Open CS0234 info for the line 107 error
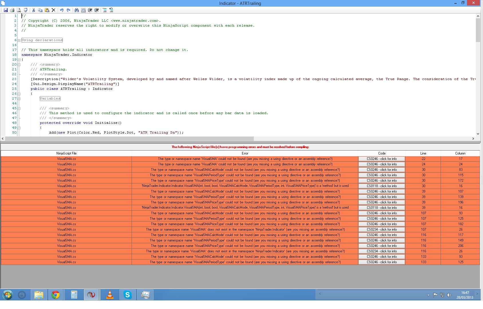Viewport: 483px width, 309px height. [382, 229]
